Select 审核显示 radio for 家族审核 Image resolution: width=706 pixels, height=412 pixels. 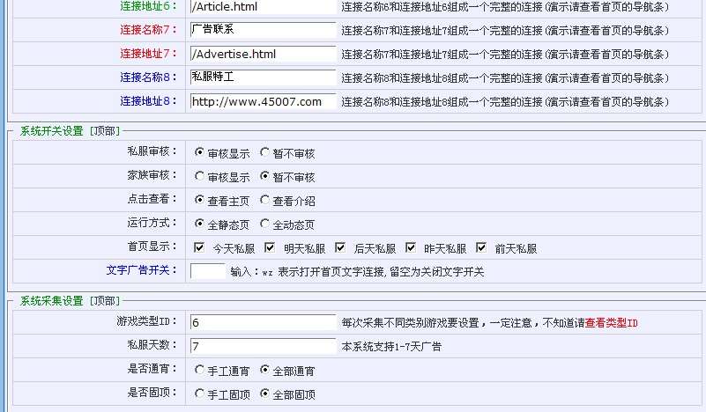click(x=200, y=176)
